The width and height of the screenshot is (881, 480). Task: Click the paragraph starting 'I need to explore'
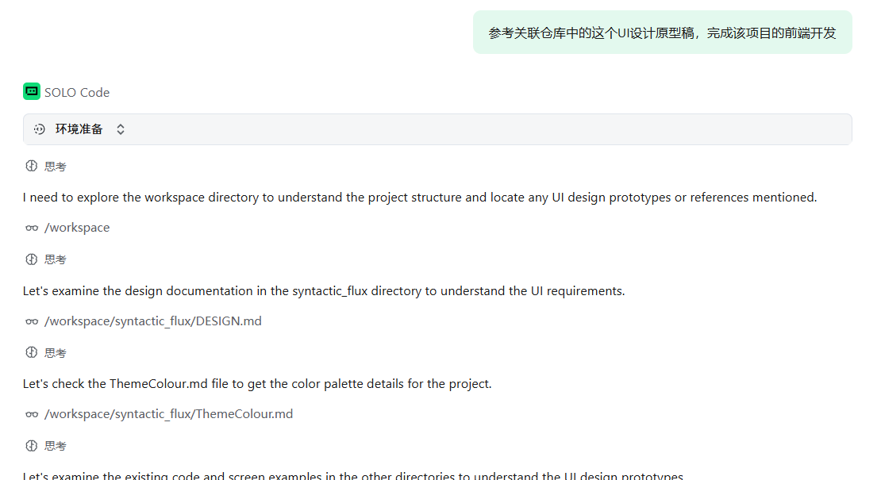419,198
